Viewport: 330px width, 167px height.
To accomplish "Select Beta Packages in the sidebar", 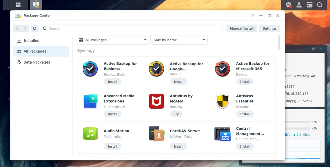I will [41, 62].
